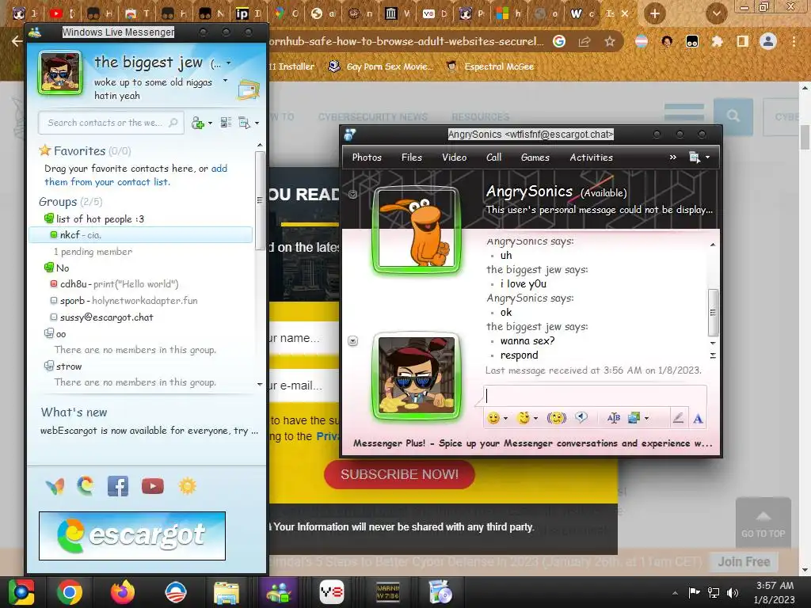811x608 pixels.
Task: Open the chat window menu dropdown
Action: click(700, 158)
